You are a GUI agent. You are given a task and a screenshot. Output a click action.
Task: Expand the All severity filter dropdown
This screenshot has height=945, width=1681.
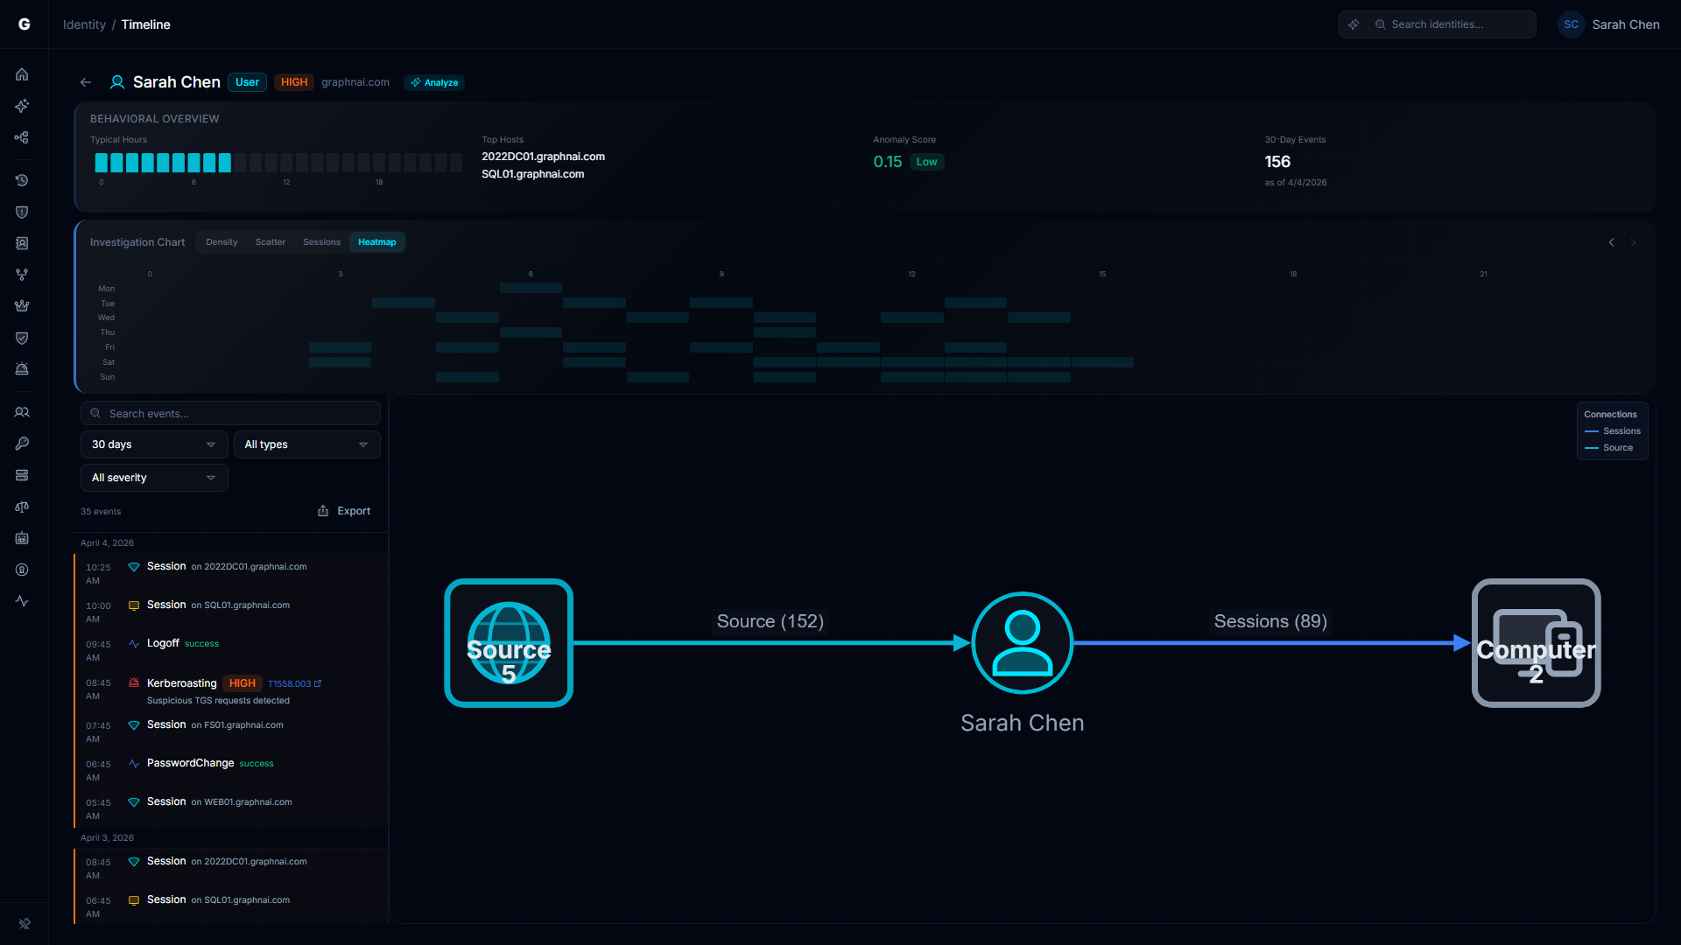coord(153,477)
